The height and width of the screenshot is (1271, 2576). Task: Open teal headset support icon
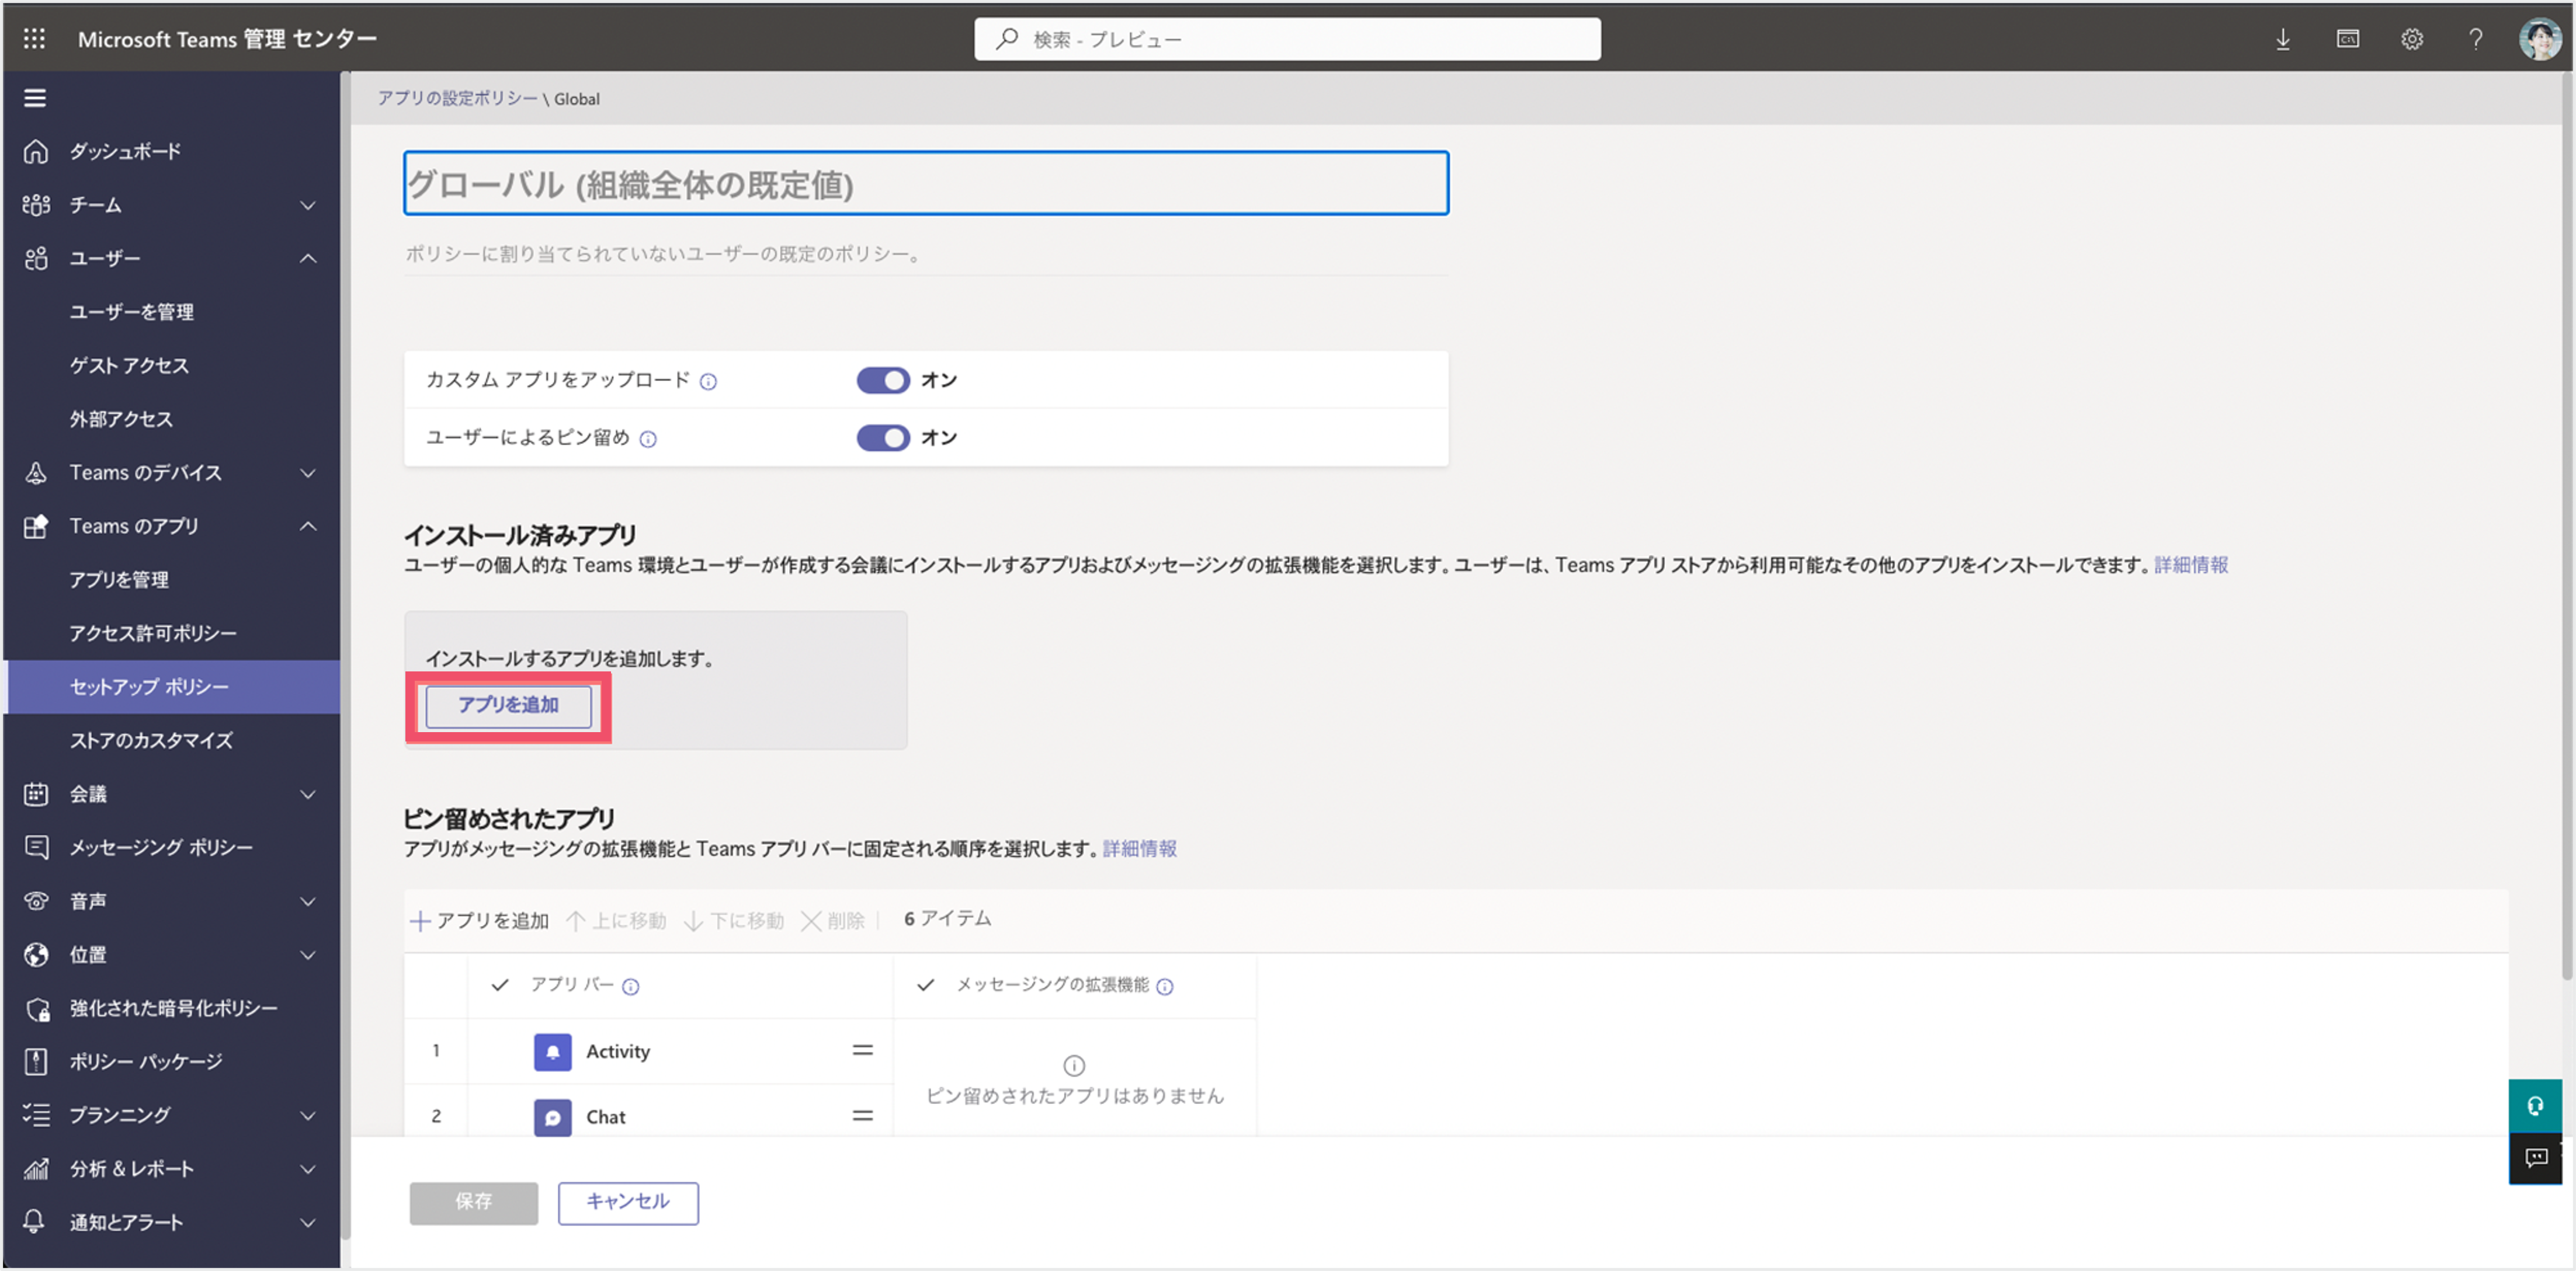2535,1106
